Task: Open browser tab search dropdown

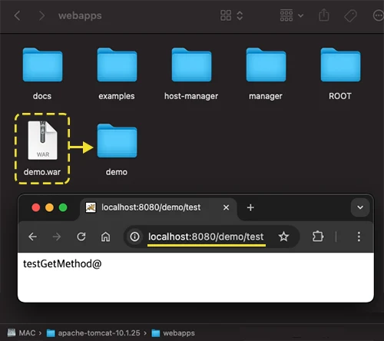Action: [x=360, y=207]
